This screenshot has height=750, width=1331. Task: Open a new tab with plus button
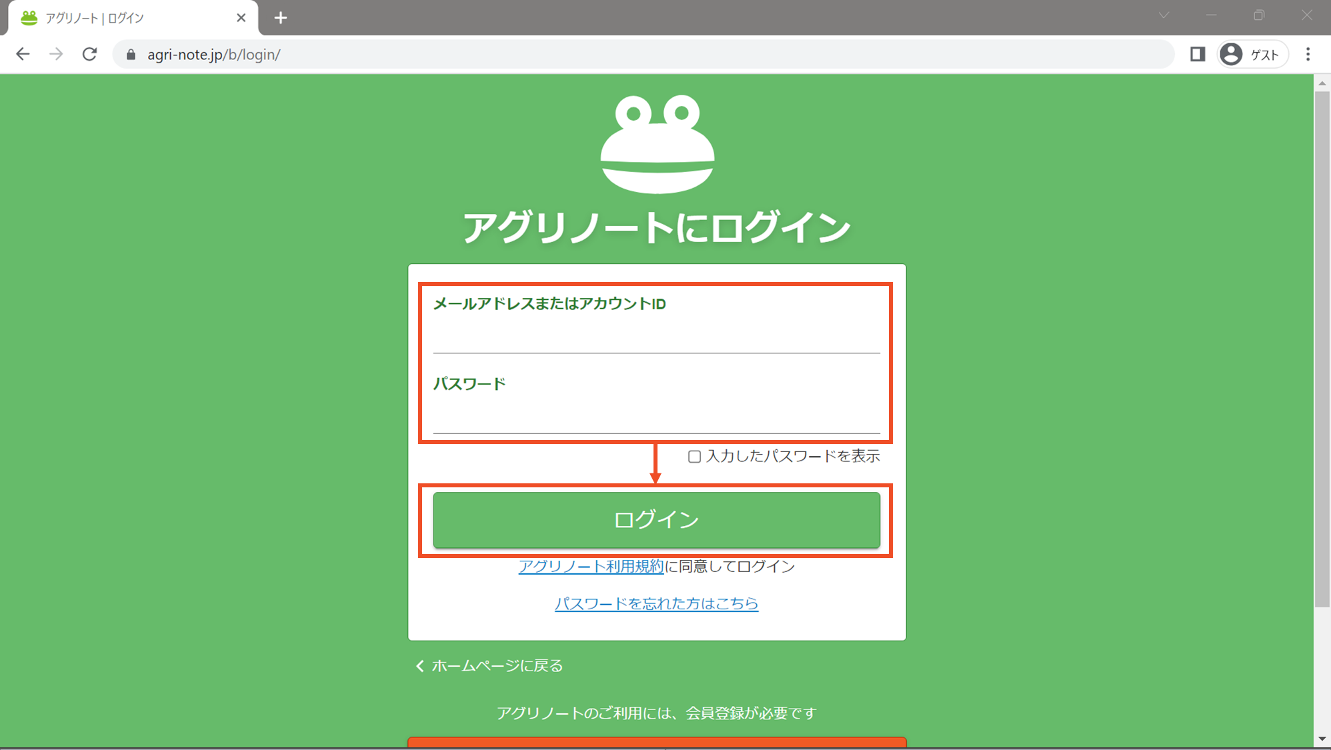(x=281, y=18)
